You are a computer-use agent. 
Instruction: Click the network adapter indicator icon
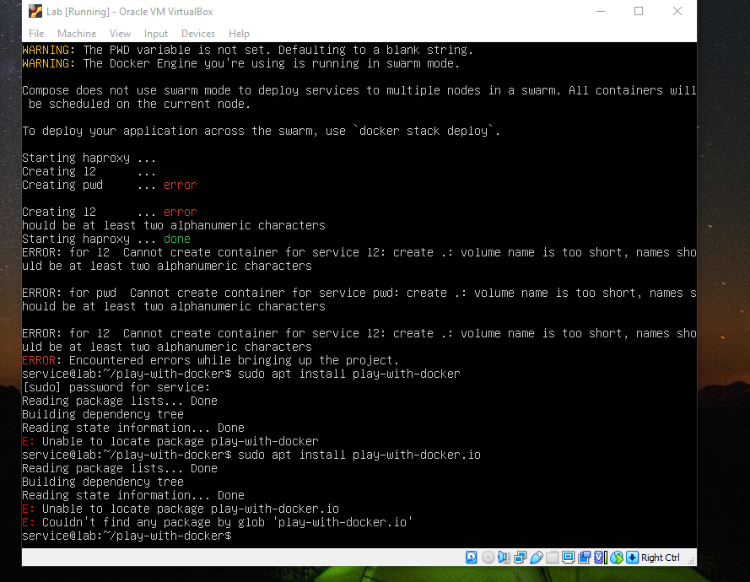coord(520,558)
